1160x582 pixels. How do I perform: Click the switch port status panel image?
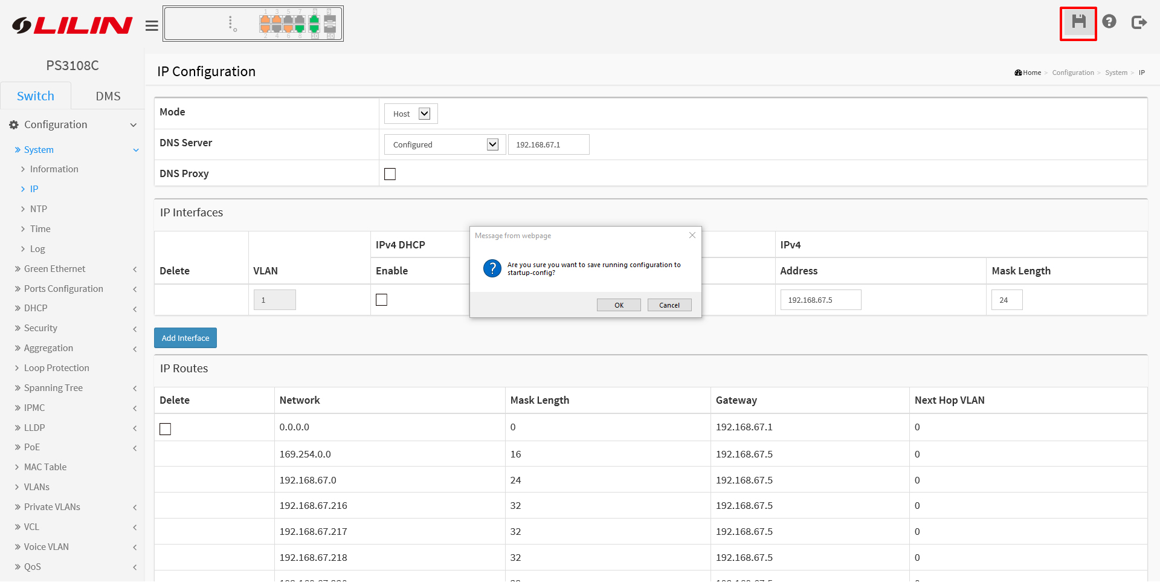pos(253,24)
